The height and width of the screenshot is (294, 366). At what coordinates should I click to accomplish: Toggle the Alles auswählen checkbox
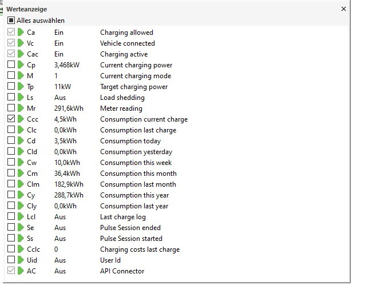point(11,21)
